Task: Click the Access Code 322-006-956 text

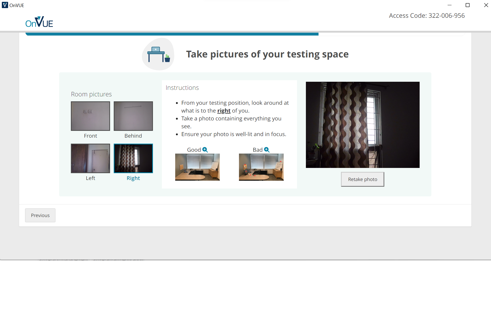Action: pos(427,16)
